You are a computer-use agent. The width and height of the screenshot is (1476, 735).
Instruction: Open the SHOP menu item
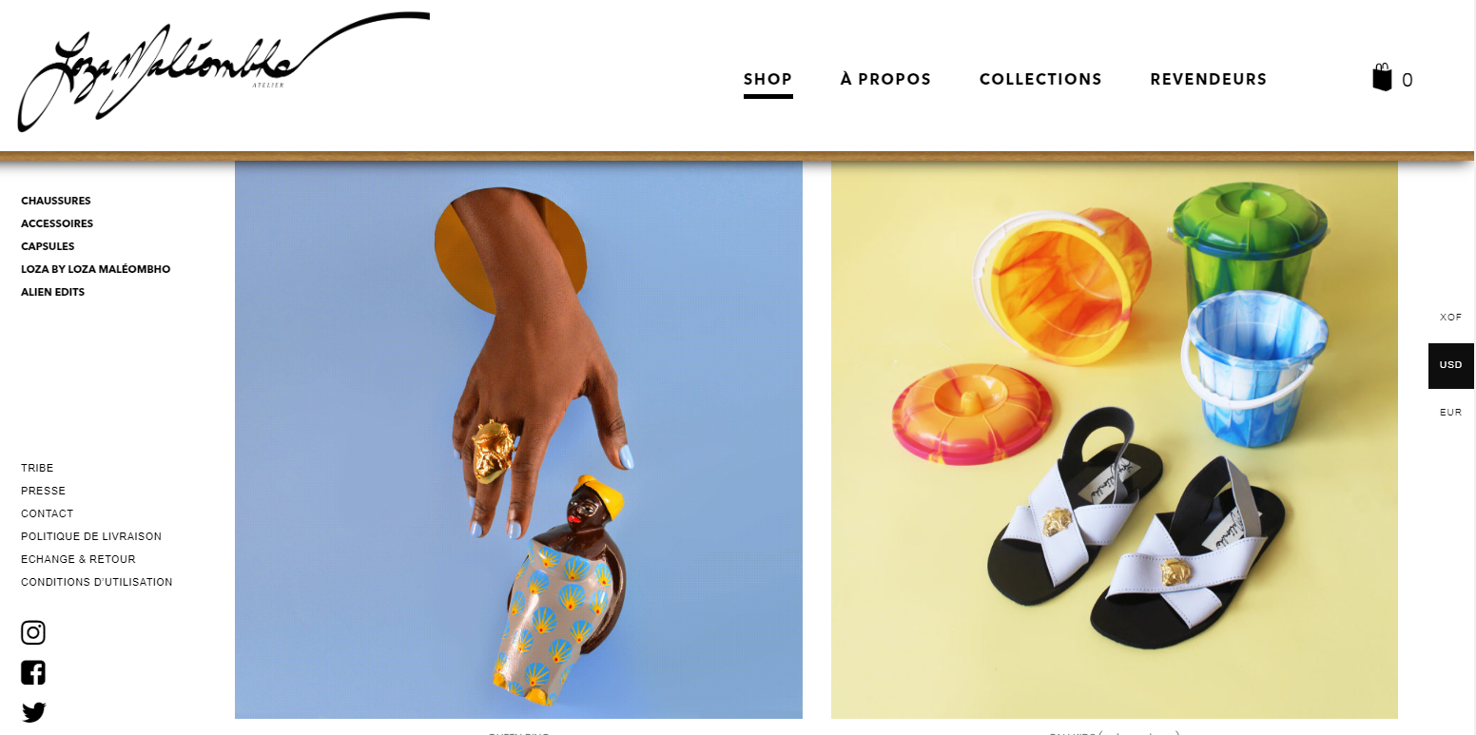coord(768,79)
